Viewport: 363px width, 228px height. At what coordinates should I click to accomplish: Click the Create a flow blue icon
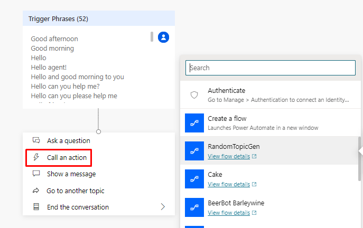[x=194, y=123]
